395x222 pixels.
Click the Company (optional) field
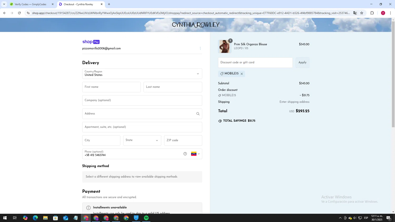tap(142, 100)
